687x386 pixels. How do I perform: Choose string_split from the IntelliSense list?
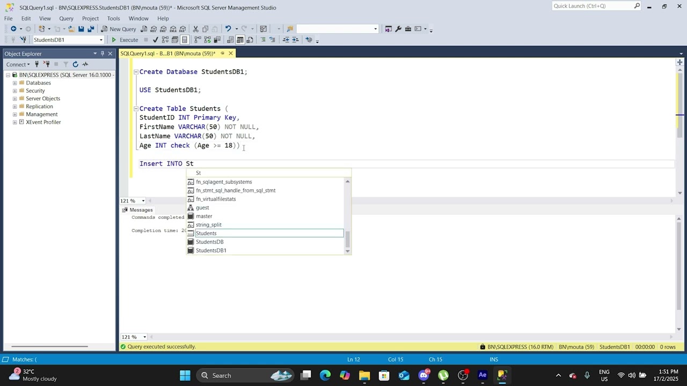(265, 225)
